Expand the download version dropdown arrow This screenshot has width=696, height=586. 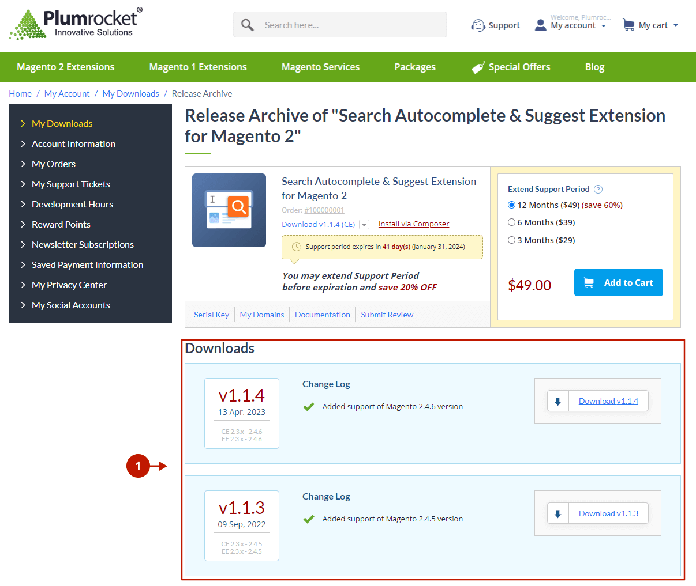364,225
